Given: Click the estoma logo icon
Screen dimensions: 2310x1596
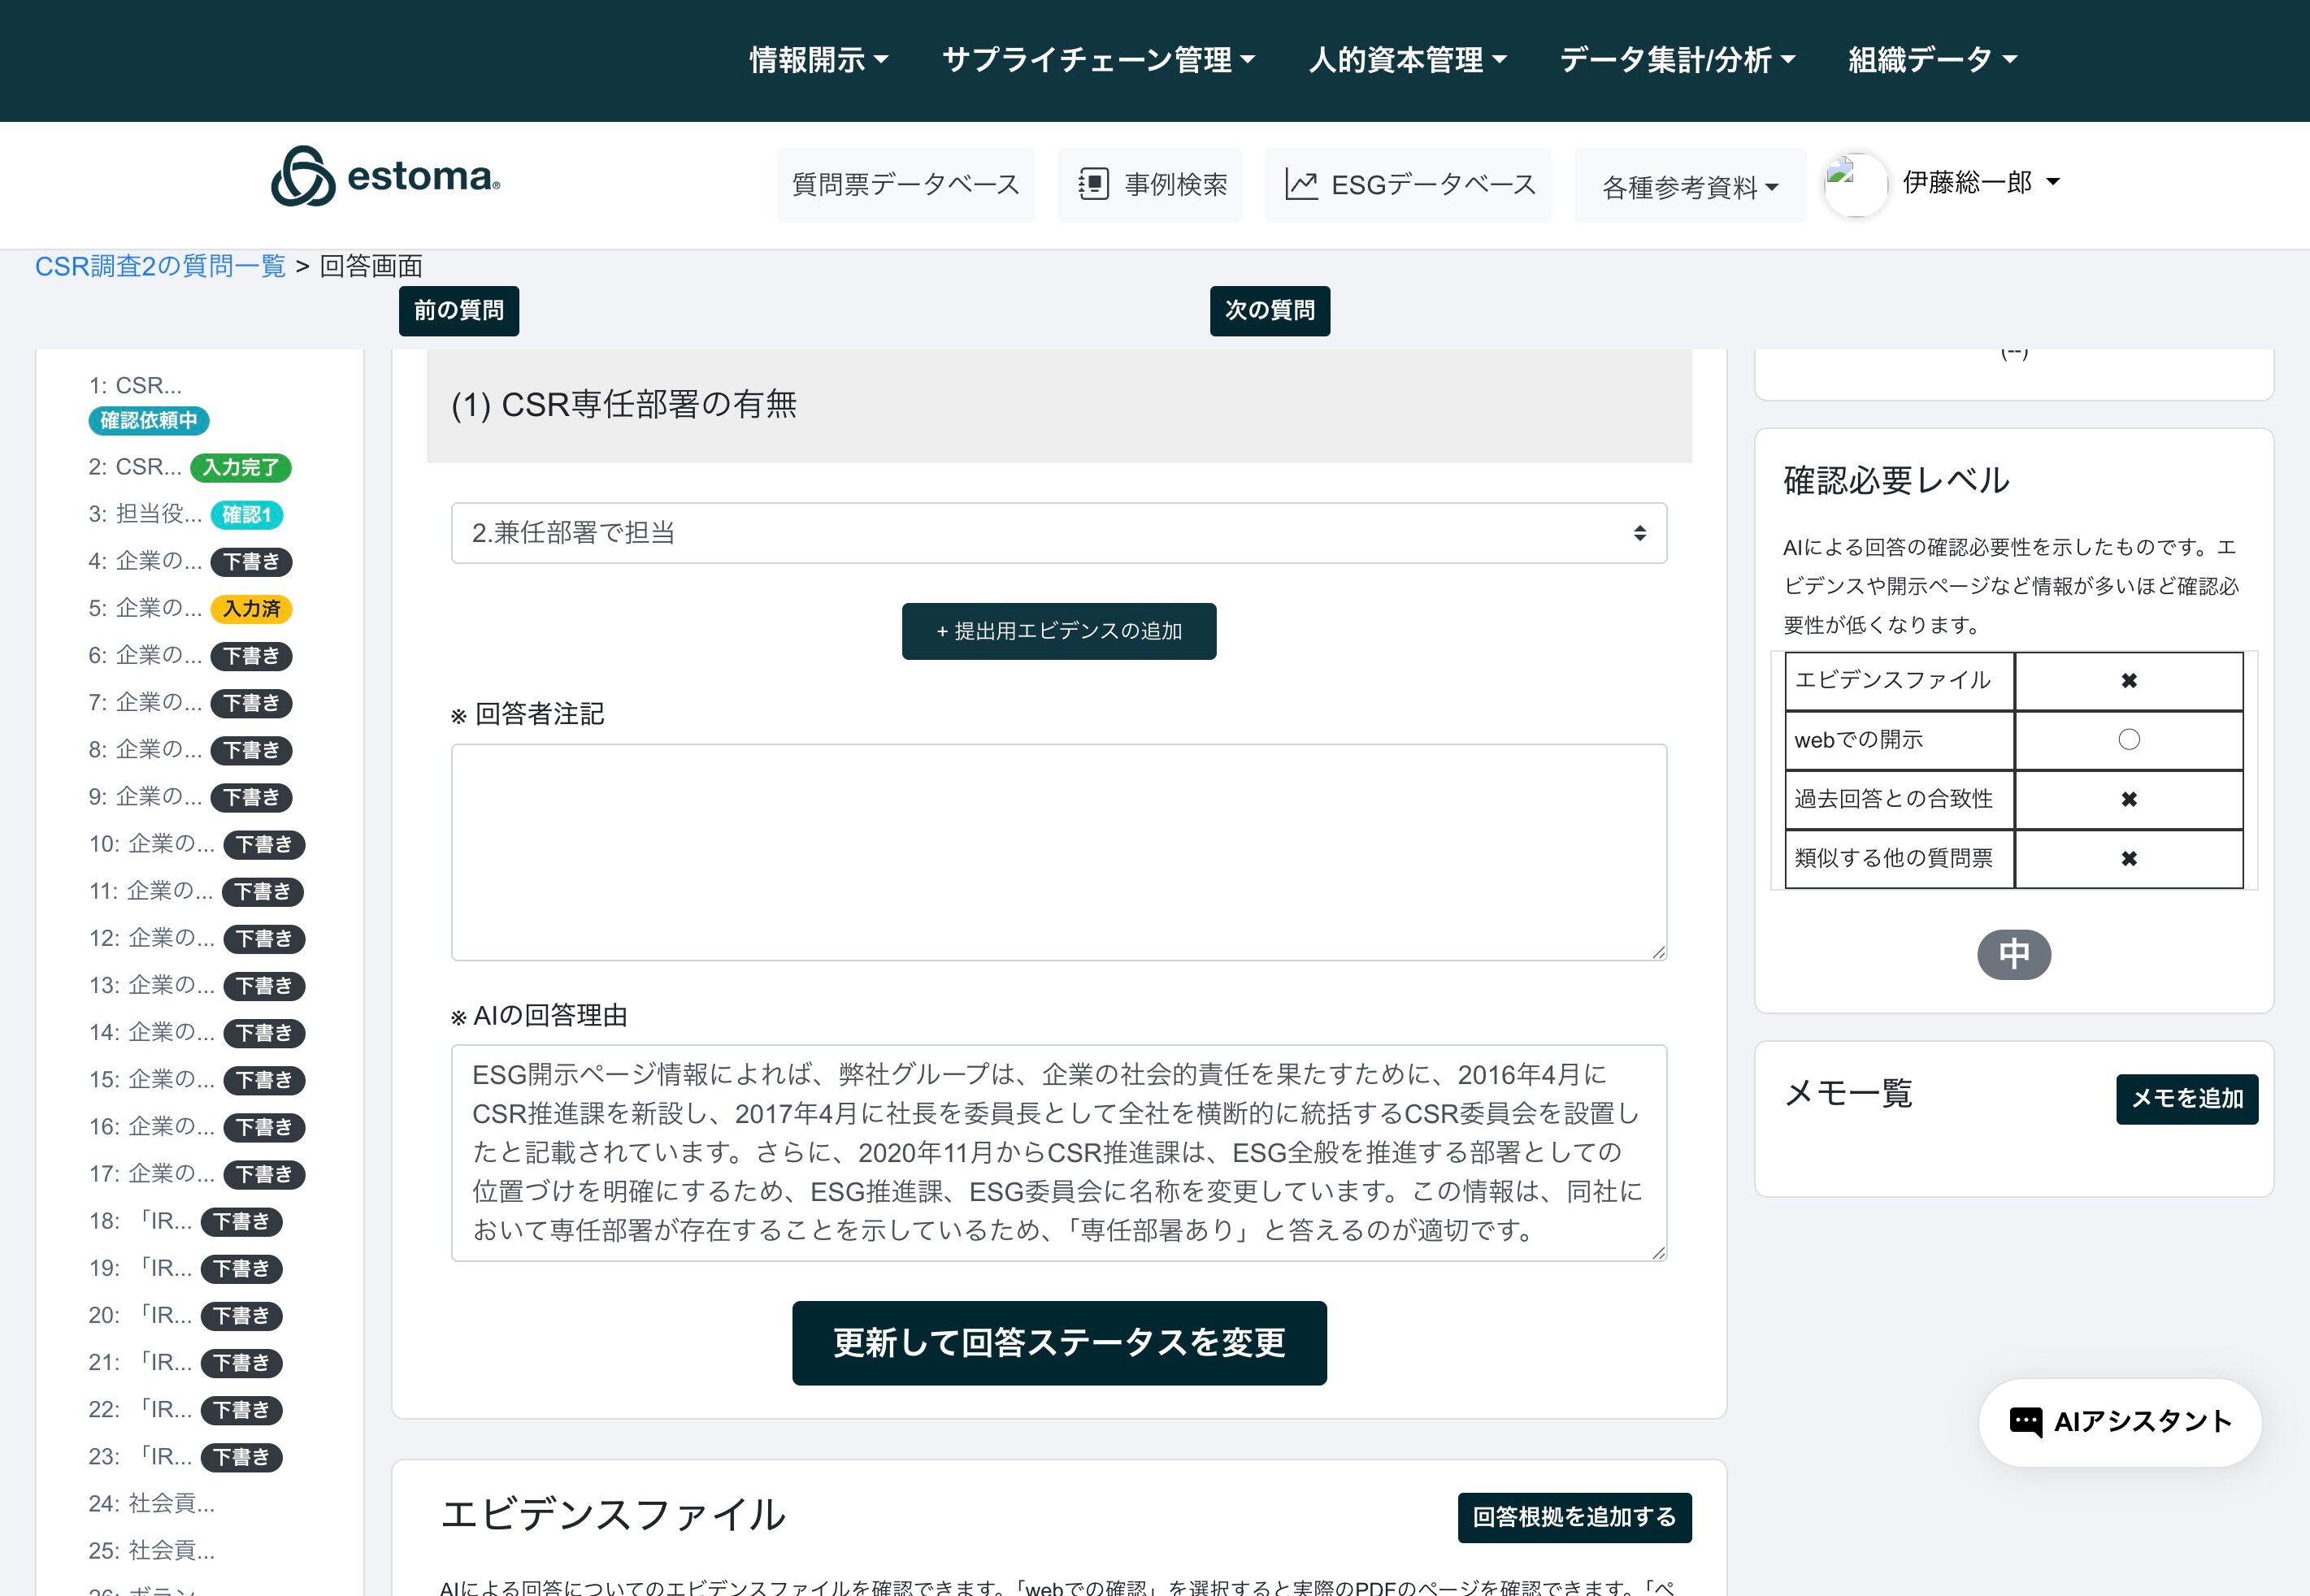Looking at the screenshot, I should (303, 177).
